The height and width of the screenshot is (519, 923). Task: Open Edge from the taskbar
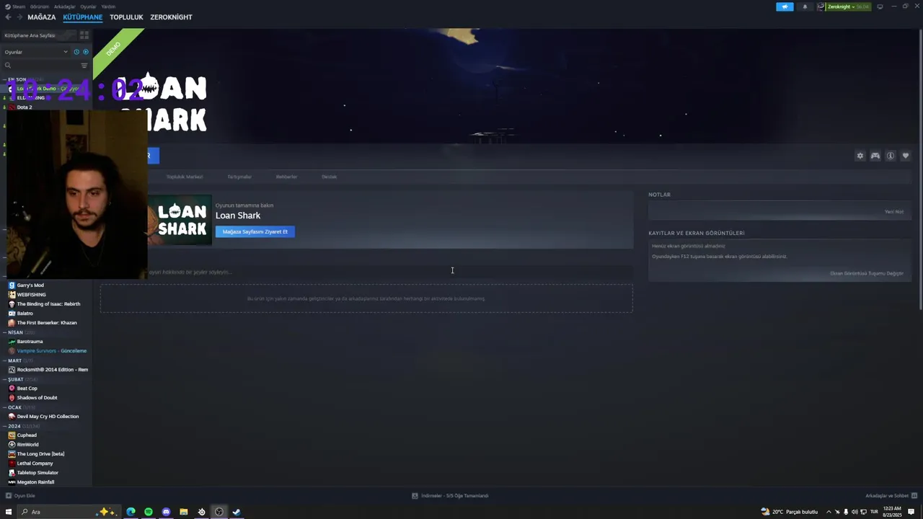point(131,512)
